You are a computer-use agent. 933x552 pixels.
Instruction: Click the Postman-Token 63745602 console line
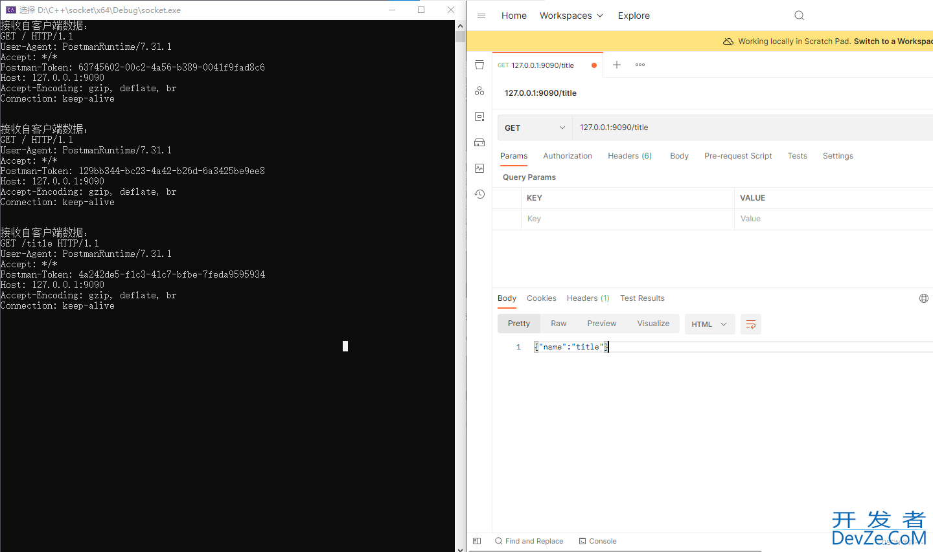[x=132, y=67]
